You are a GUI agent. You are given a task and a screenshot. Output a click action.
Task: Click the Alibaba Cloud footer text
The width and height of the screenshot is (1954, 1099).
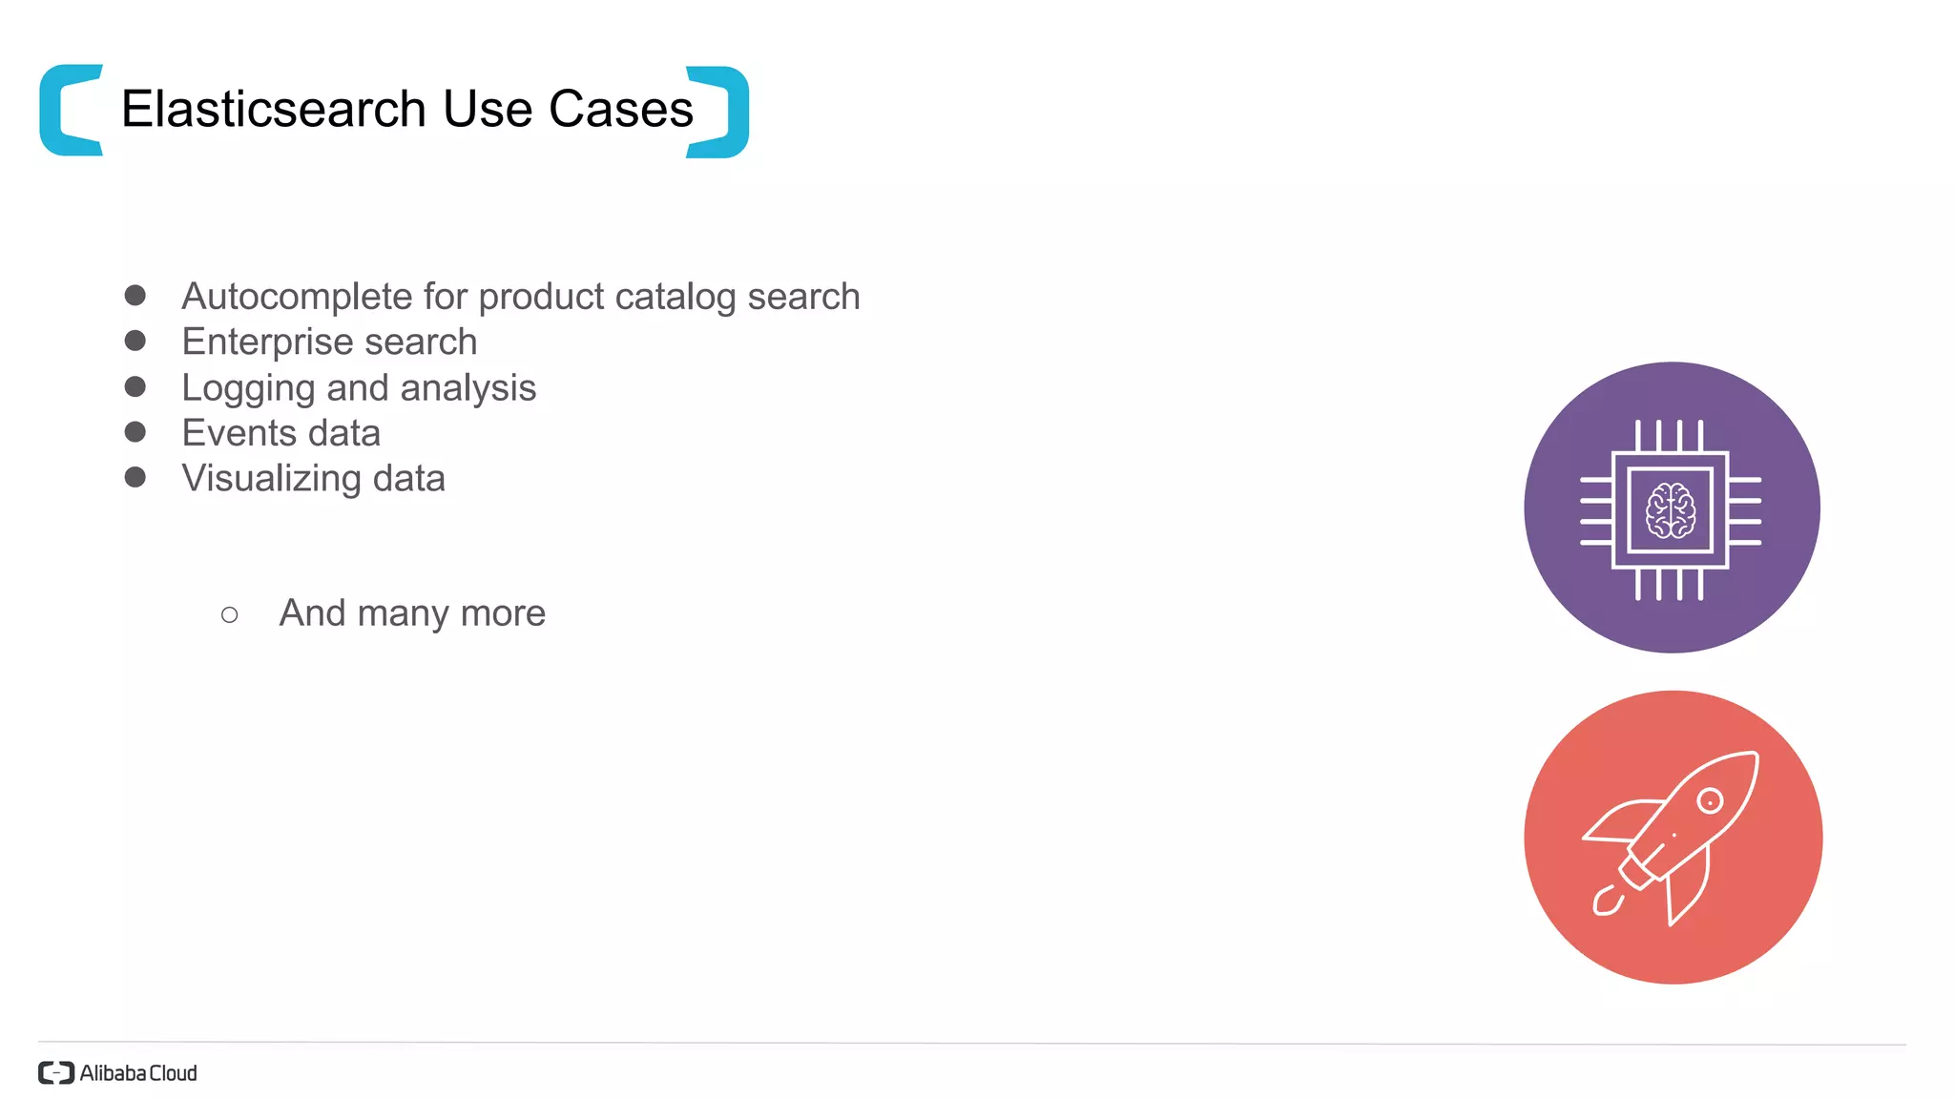[x=138, y=1073]
